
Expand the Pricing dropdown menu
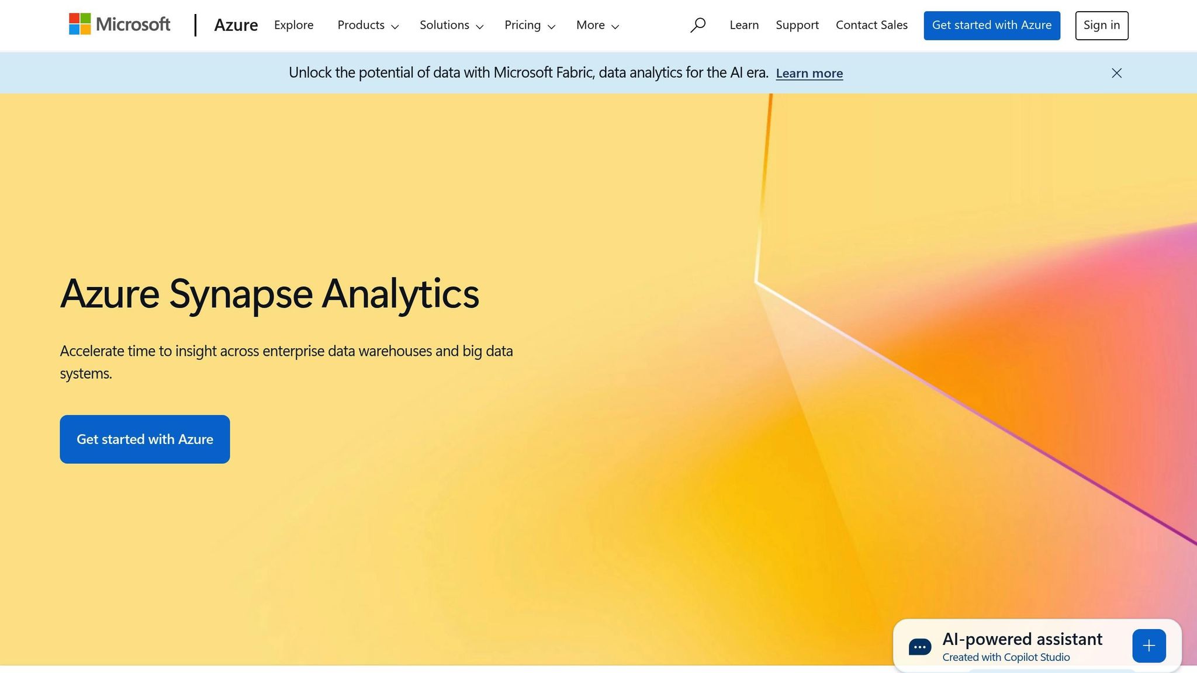[x=530, y=25]
